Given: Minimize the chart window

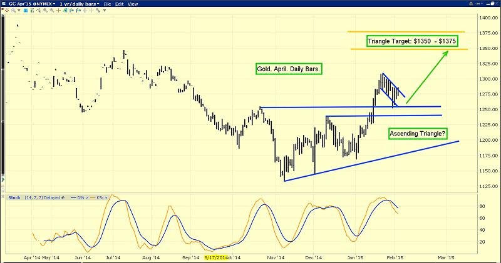Looking at the screenshot, I should (x=488, y=4).
